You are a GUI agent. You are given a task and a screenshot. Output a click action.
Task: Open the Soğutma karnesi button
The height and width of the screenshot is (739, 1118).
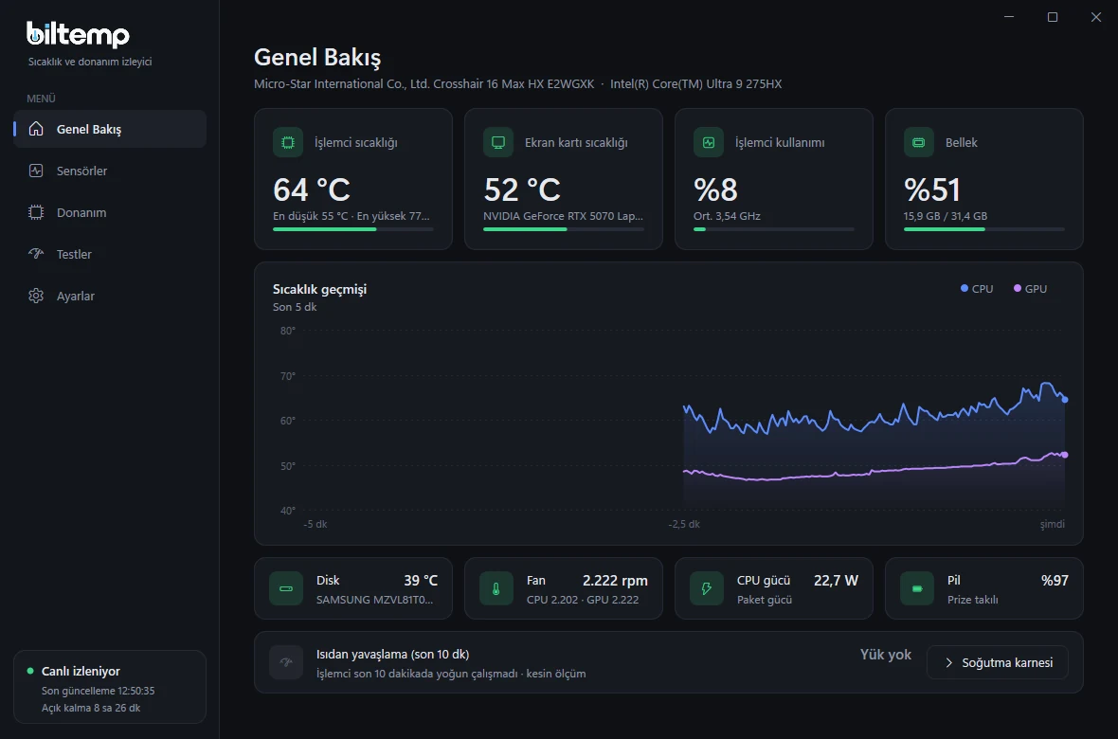tap(998, 662)
